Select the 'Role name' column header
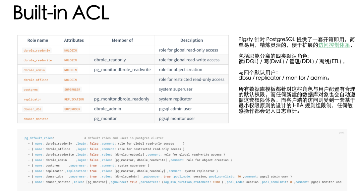Image resolution: width=358 pixels, height=194 pixels. pos(38,40)
